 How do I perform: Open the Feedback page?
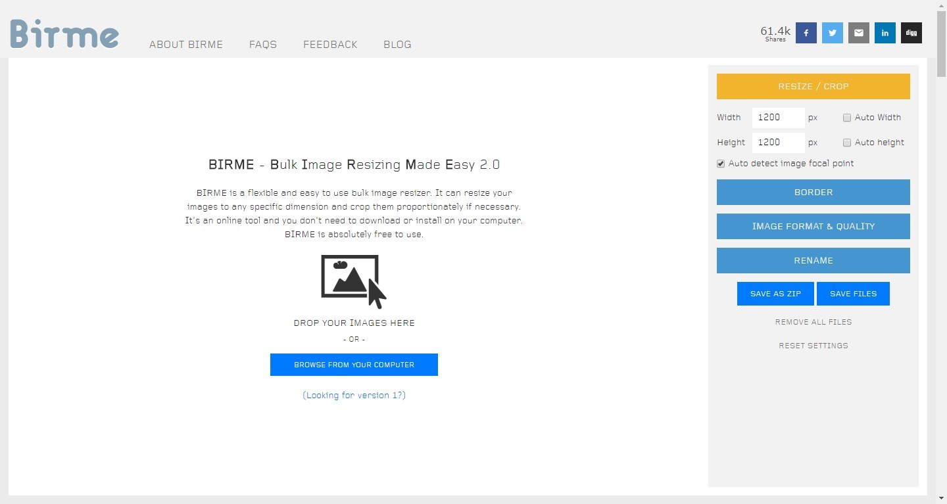pos(330,45)
